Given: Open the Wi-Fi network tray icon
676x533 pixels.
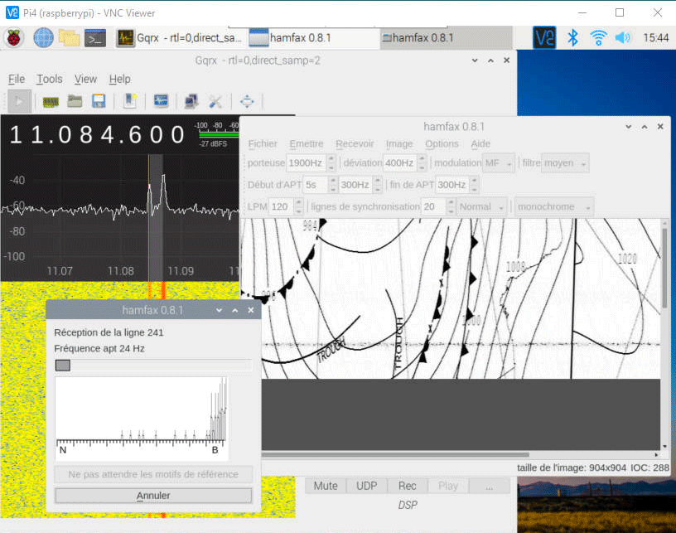Looking at the screenshot, I should [598, 38].
